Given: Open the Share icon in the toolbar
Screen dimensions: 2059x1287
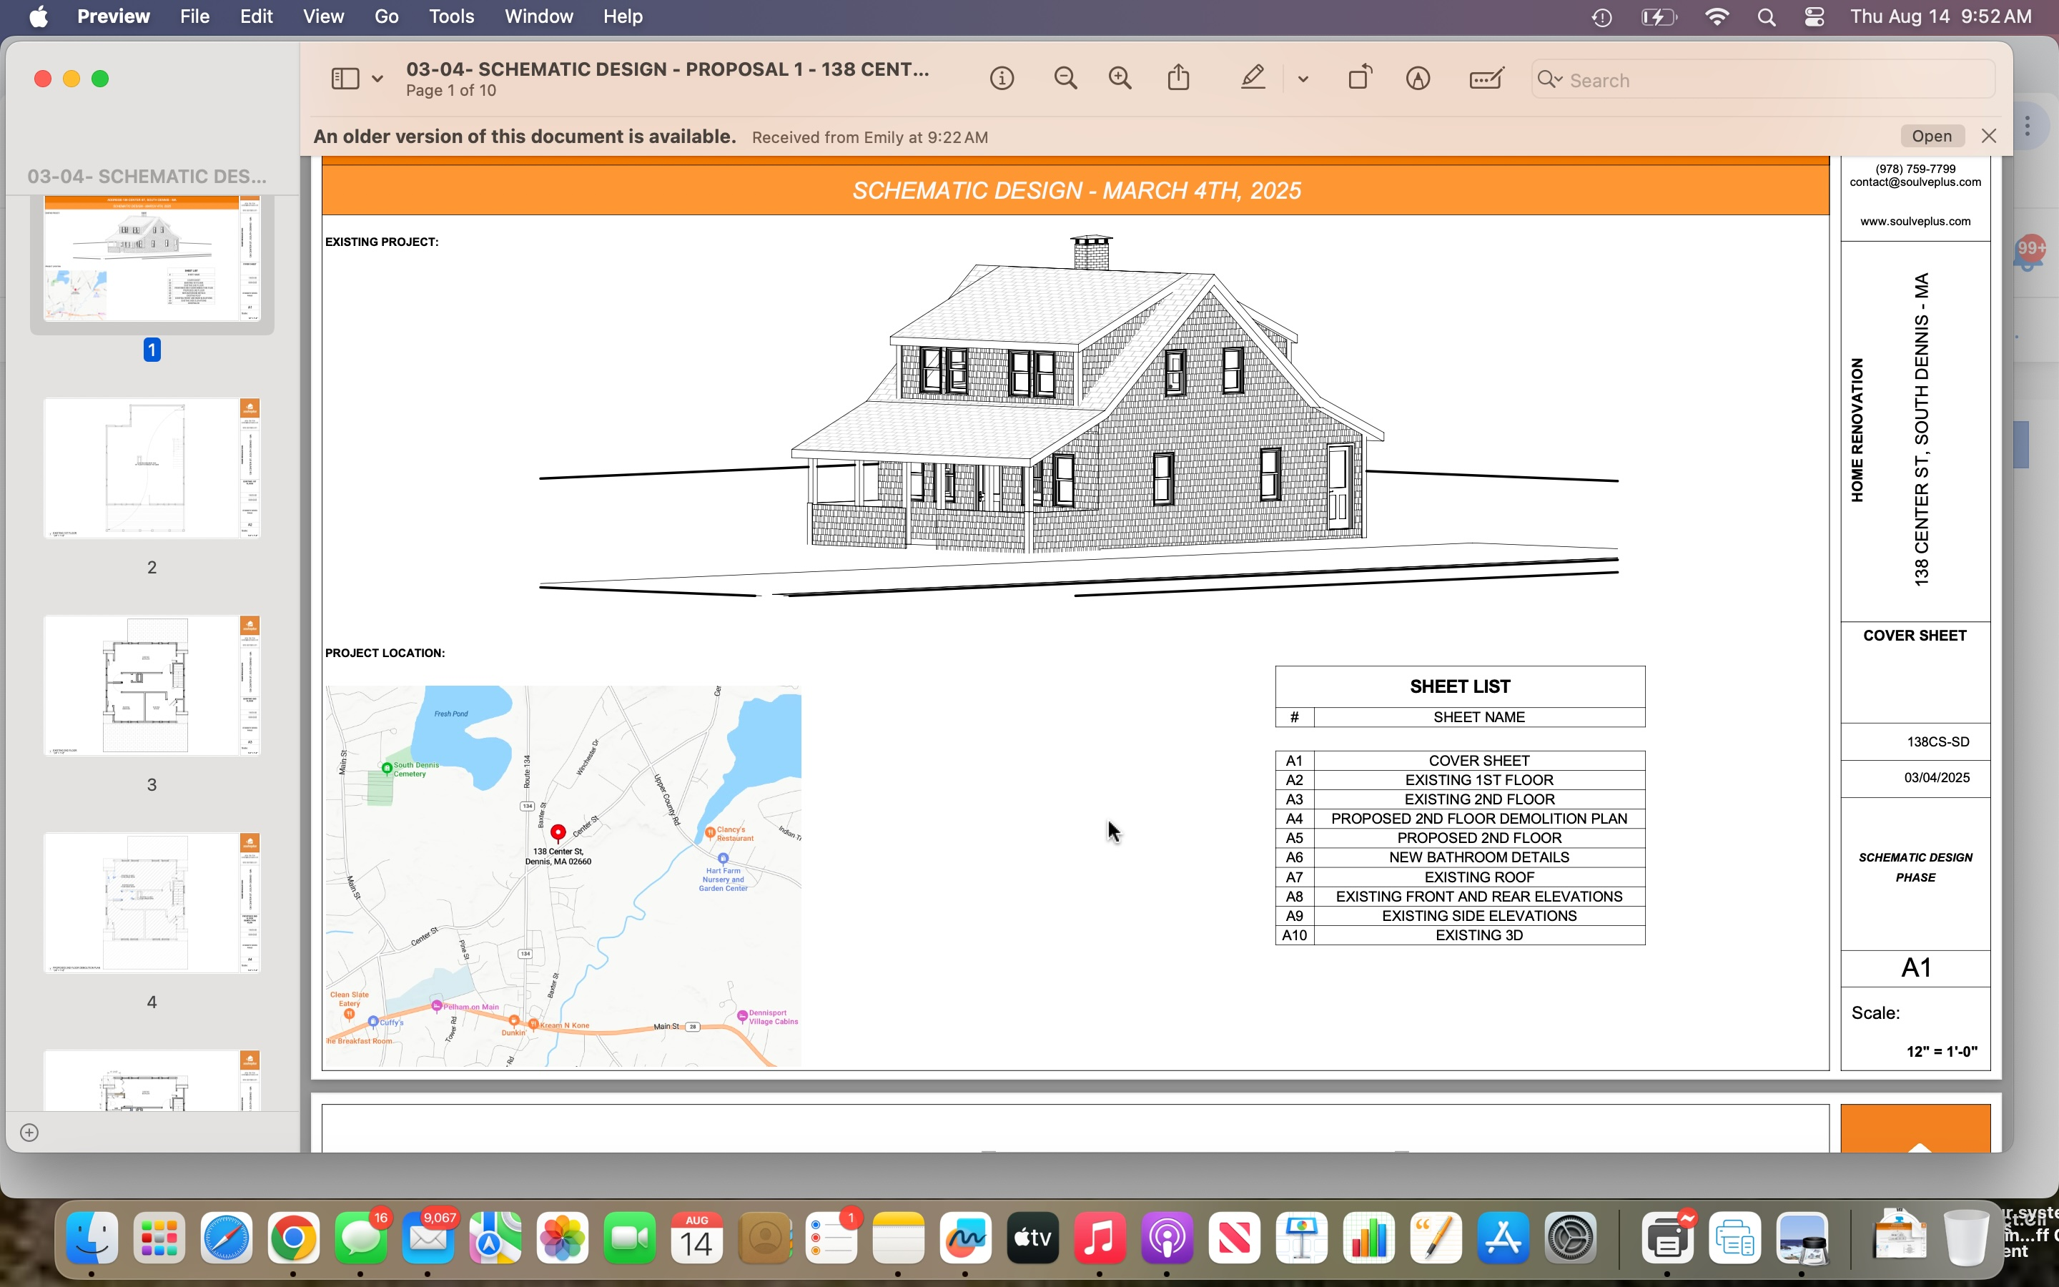Looking at the screenshot, I should 1178,79.
